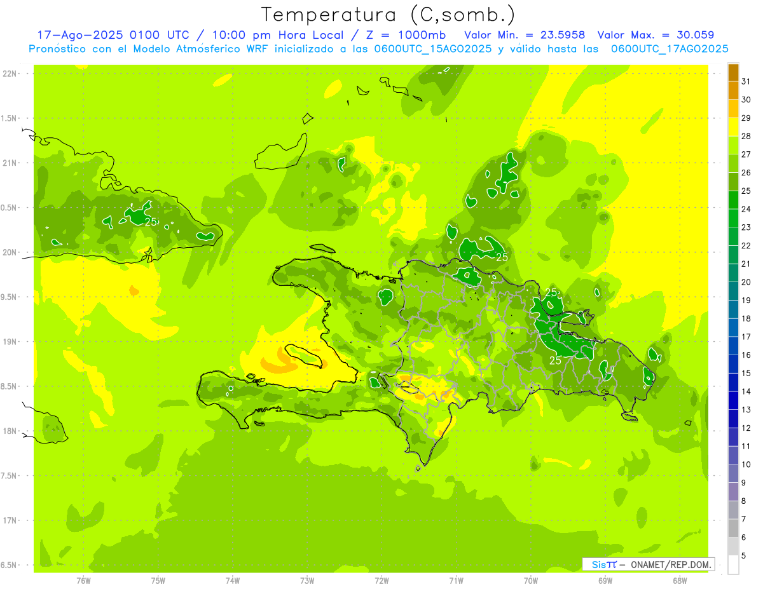Screen dimensions: 763x589
Task: Select the yellow swatch between 28 and 29
Action: [733, 126]
